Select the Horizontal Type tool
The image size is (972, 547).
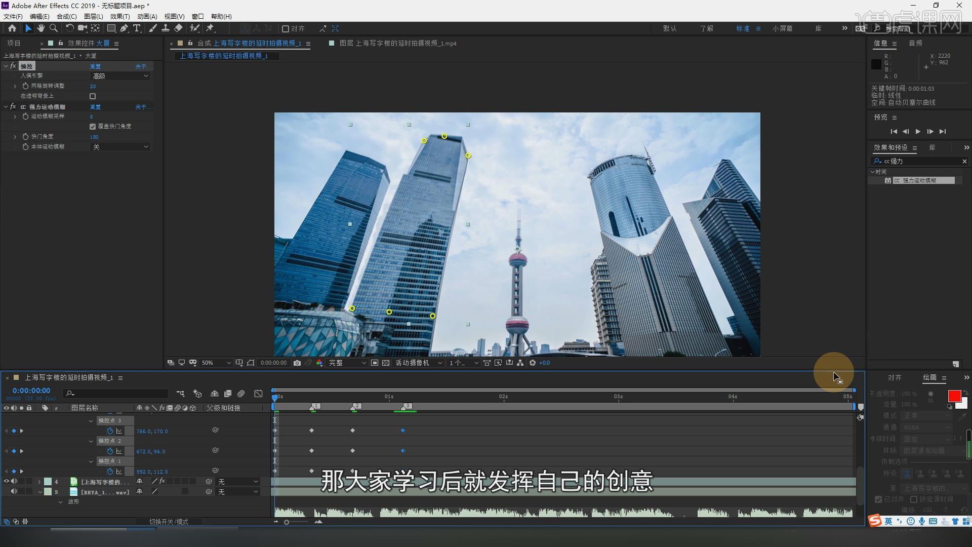coord(137,28)
